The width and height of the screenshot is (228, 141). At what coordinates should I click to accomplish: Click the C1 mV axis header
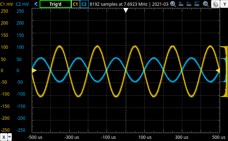pyautogui.click(x=6, y=4)
